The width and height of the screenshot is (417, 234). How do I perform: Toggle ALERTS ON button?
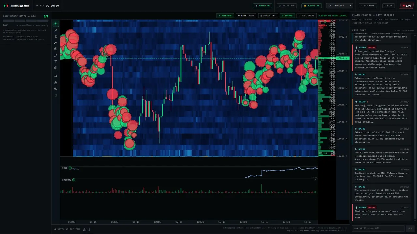(x=311, y=6)
